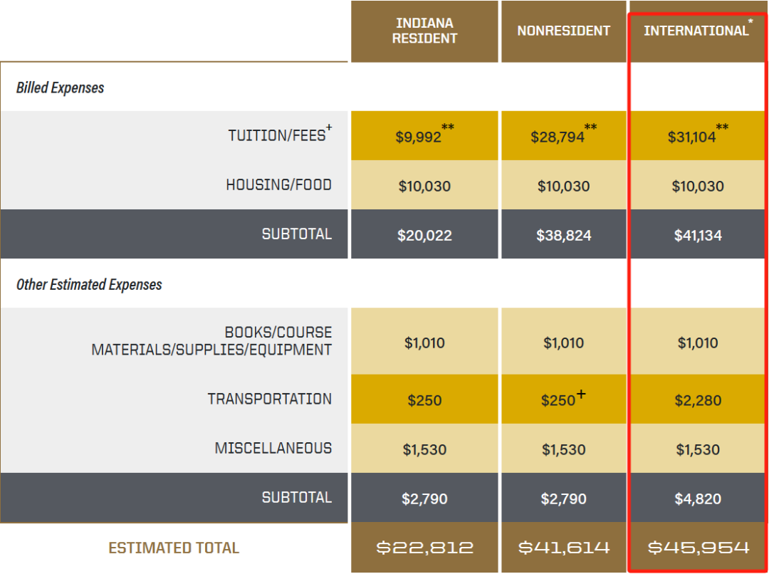Click the International column header

(696, 31)
